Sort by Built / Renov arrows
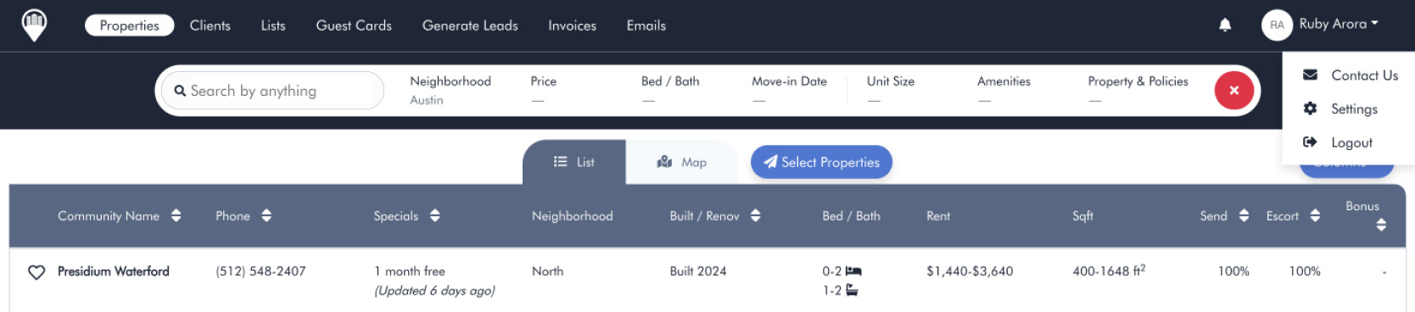 point(755,215)
